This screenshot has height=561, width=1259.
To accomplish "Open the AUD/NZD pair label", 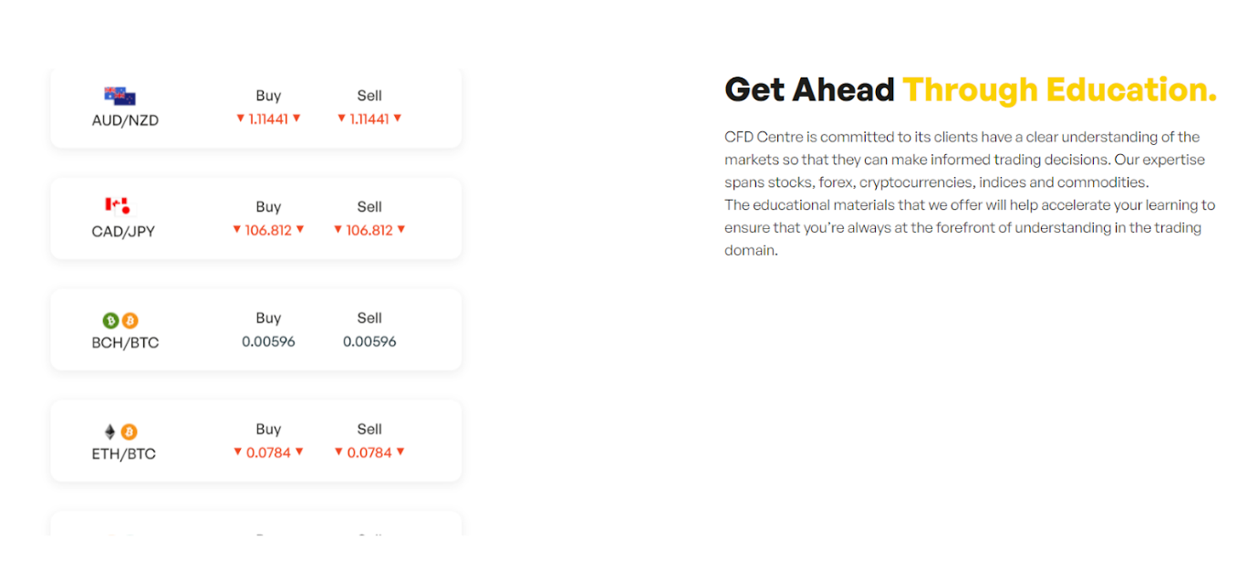I will pos(125,120).
